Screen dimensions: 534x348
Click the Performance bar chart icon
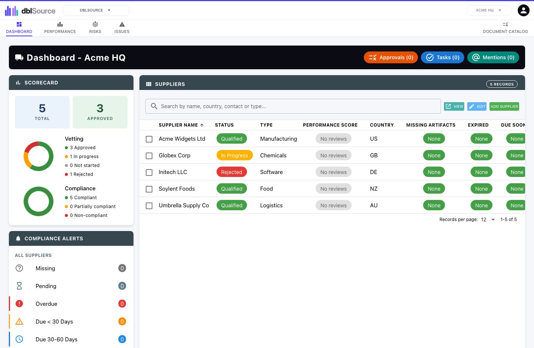coord(60,24)
